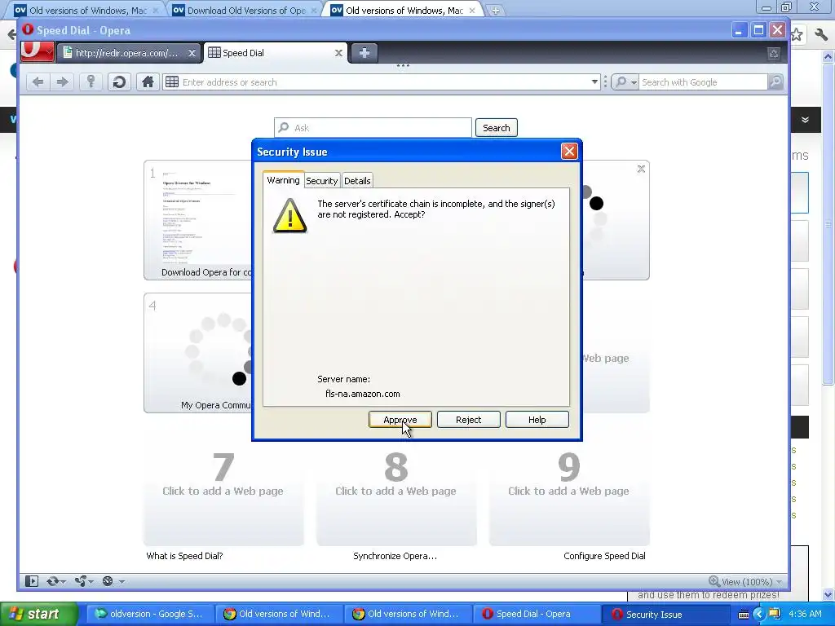
Task: Switch to the Details tab
Action: pos(357,181)
